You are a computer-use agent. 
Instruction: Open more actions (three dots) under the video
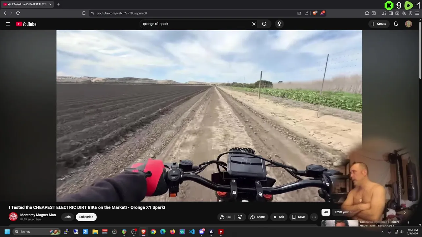(x=314, y=217)
